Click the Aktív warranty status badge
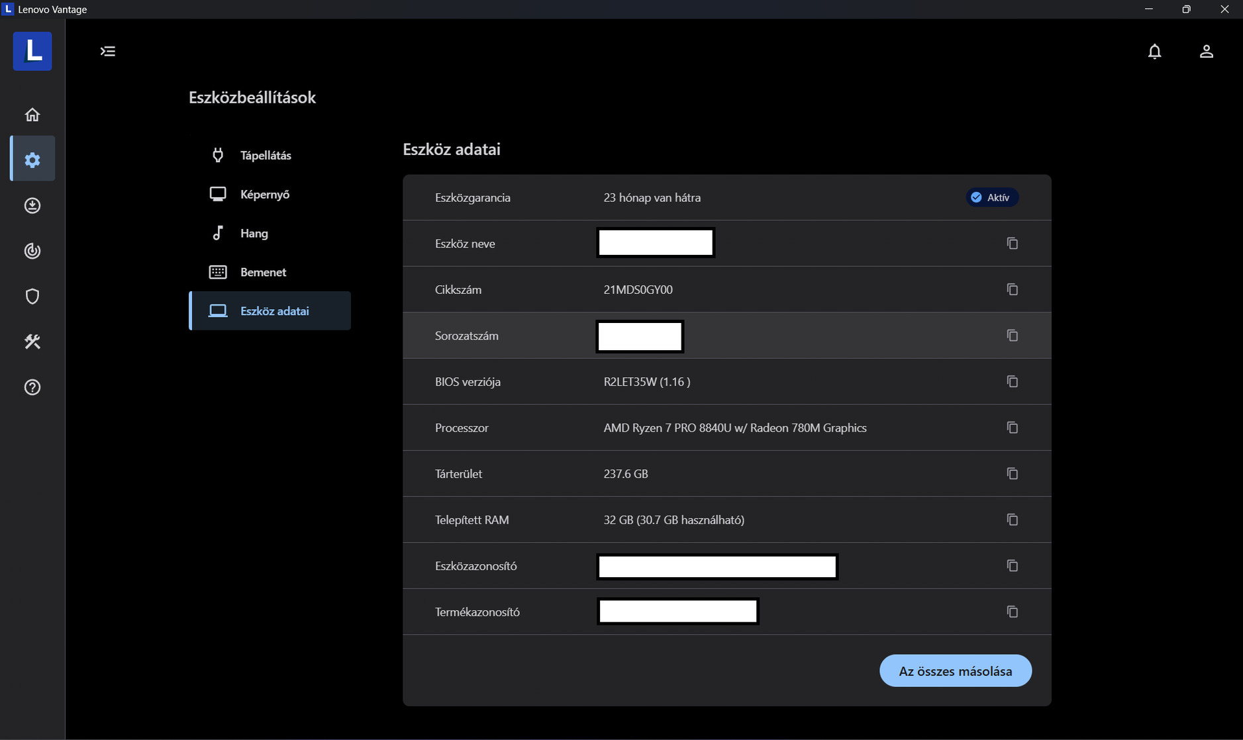 991,197
